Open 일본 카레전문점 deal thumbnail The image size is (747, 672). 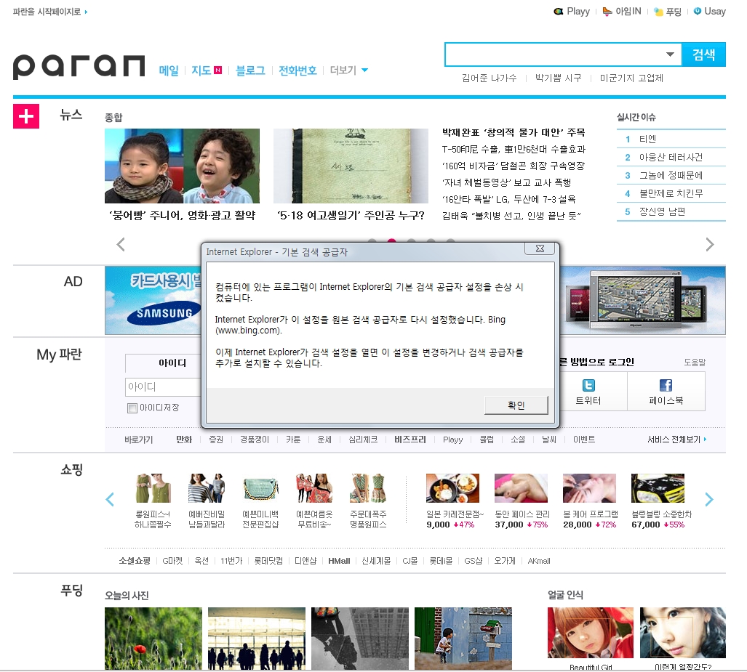click(452, 488)
